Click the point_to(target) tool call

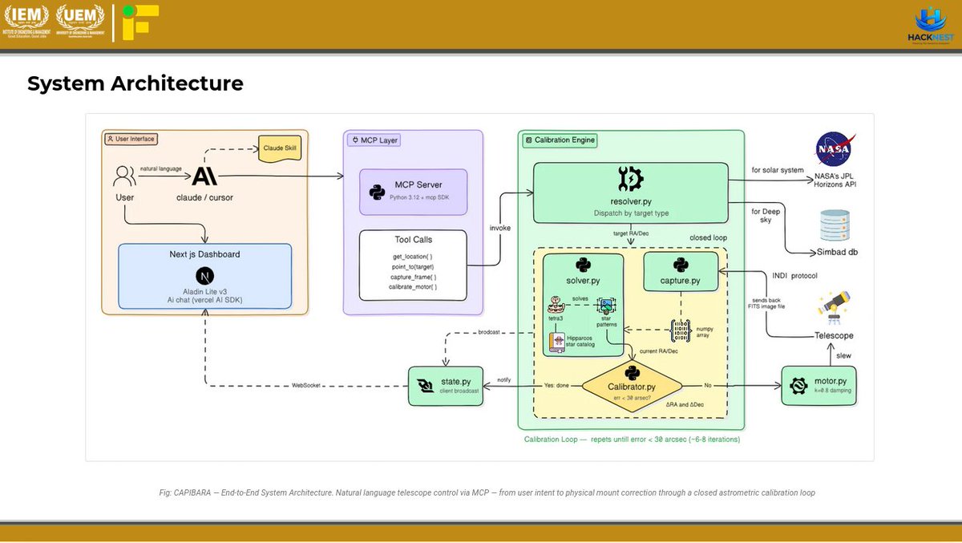pos(413,265)
